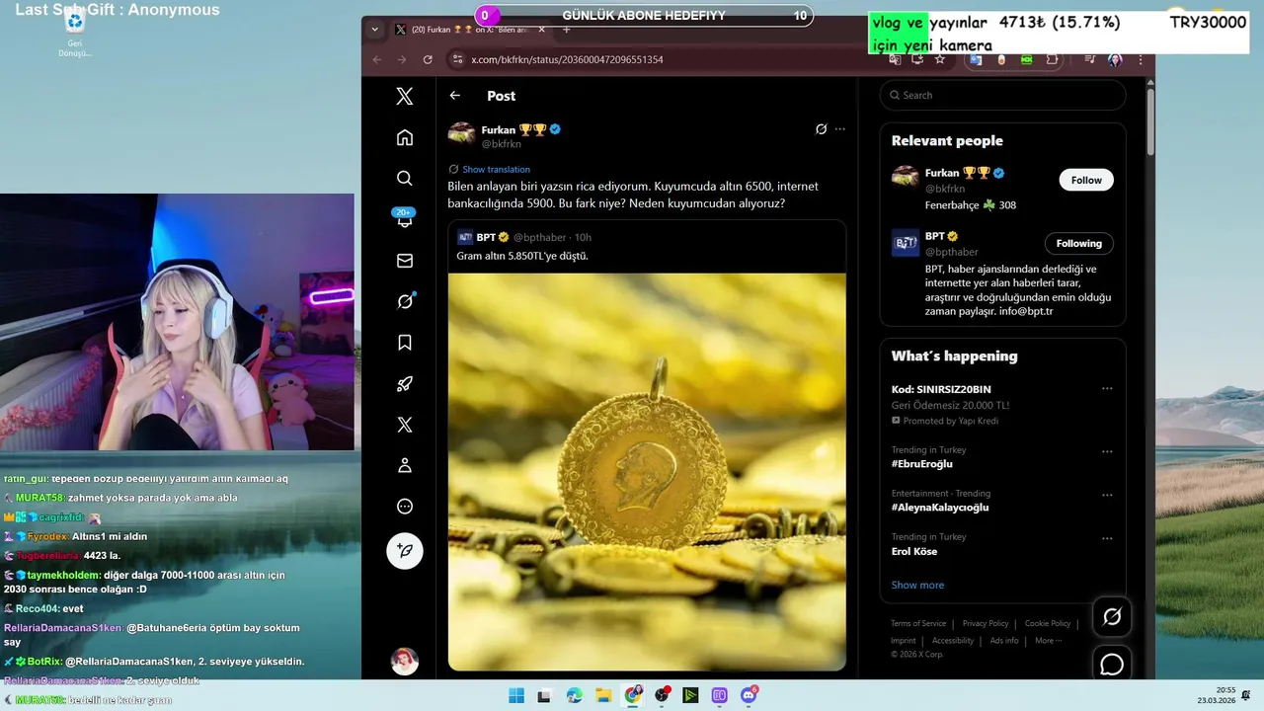The height and width of the screenshot is (711, 1264).
Task: Open a new tab with plus button
Action: click(567, 30)
